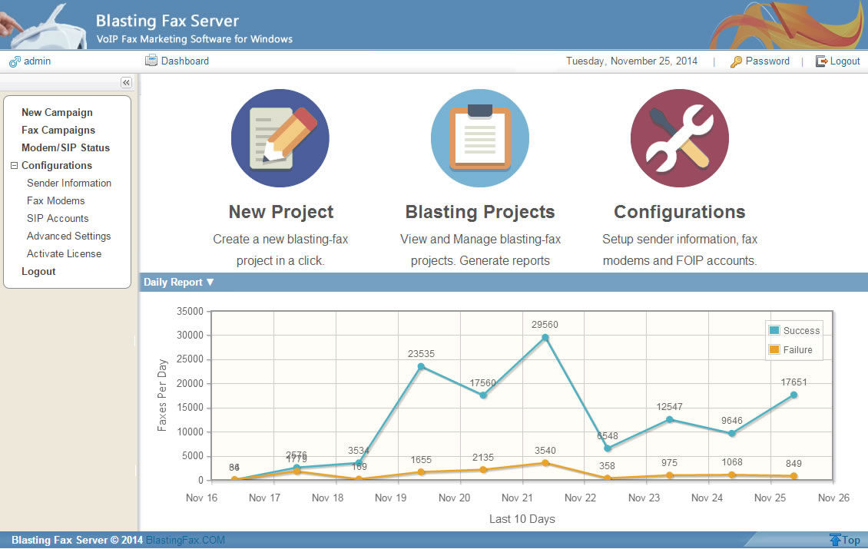The height and width of the screenshot is (549, 868).
Task: Open Fax Campaigns in sidebar
Action: coord(58,130)
